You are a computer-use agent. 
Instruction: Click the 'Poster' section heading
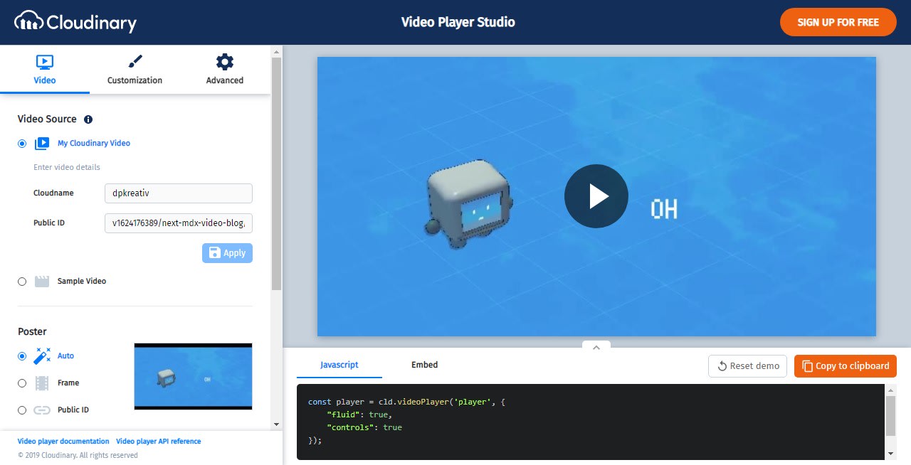[32, 332]
